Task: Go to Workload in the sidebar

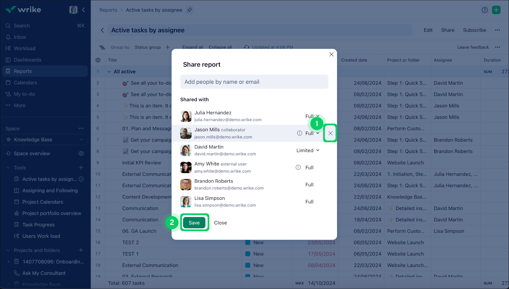Action: [x=25, y=49]
